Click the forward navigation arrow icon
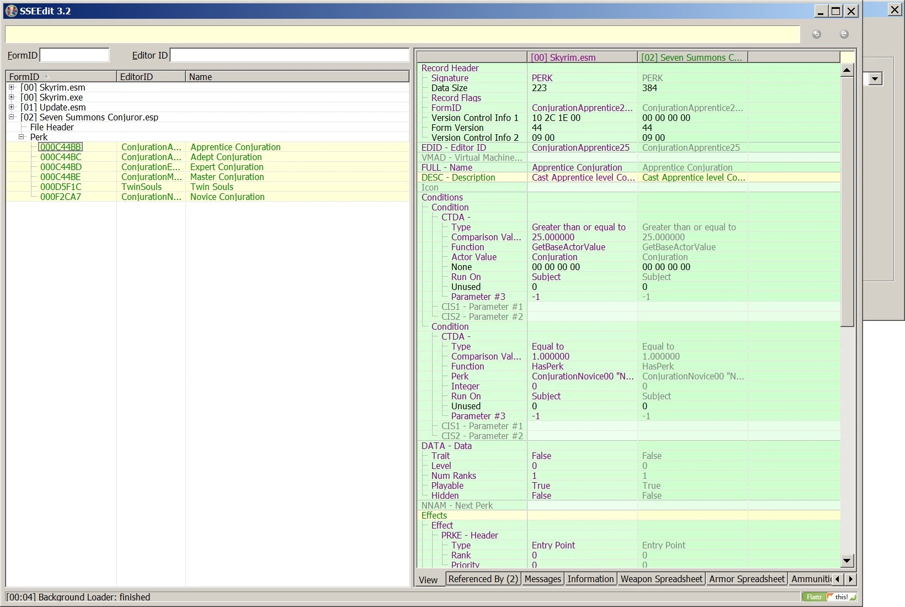The height and width of the screenshot is (607, 905). [844, 34]
